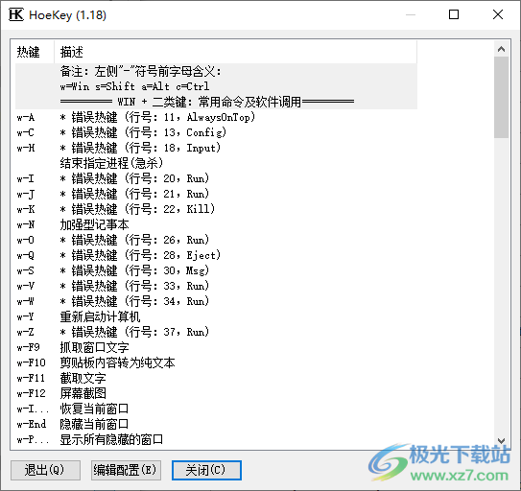Click the HoeKey app icon in title bar
Viewport: 521px width, 491px height.
16,15
